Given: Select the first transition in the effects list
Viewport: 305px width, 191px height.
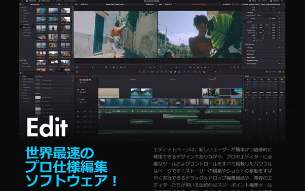Looking at the screenshot, I should 53,80.
